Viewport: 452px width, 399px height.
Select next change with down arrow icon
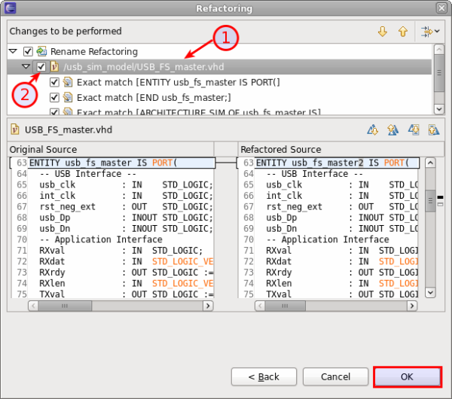pyautogui.click(x=383, y=32)
